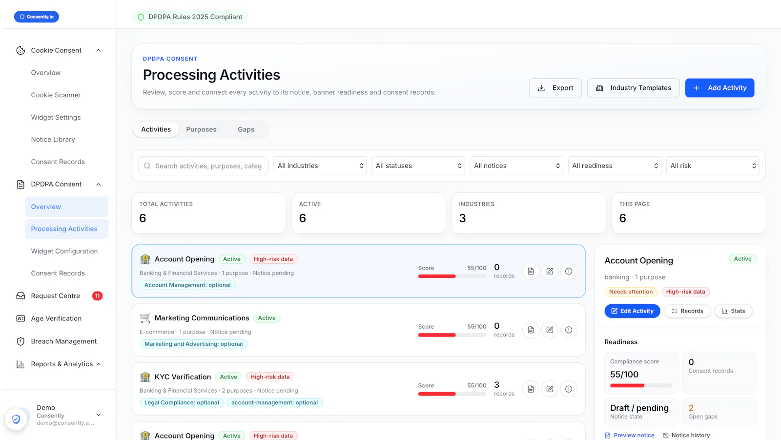The width and height of the screenshot is (781, 440).
Task: Click the Consently.in logo
Action: point(37,17)
